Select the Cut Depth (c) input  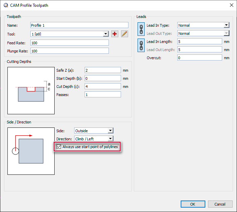point(102,87)
